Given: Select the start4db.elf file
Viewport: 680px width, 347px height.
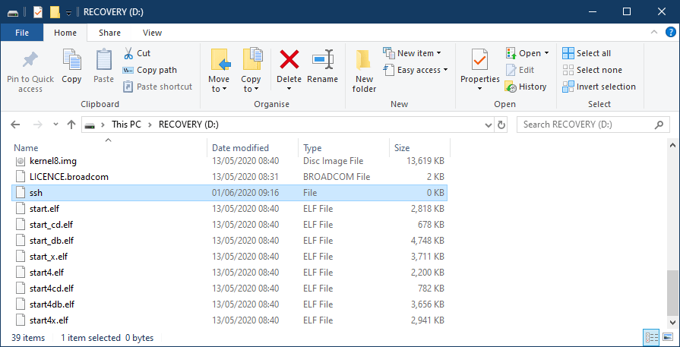Looking at the screenshot, I should pyautogui.click(x=229, y=304).
